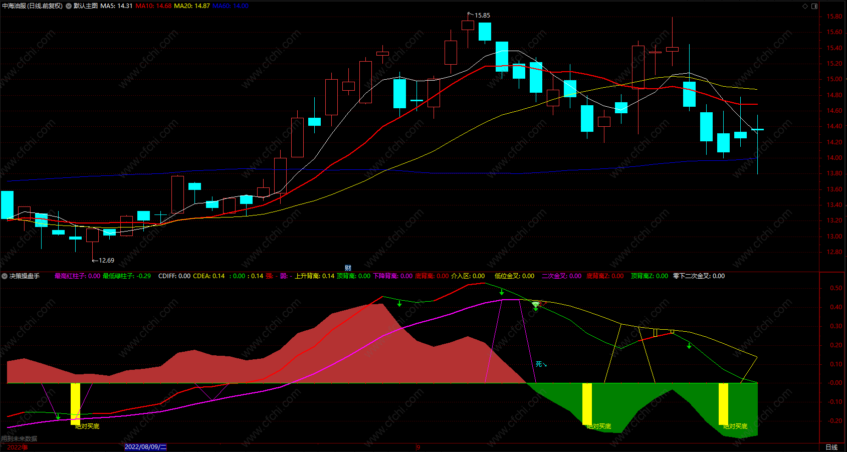Click the 15.85 high price annotation
This screenshot has width=847, height=452.
(482, 16)
